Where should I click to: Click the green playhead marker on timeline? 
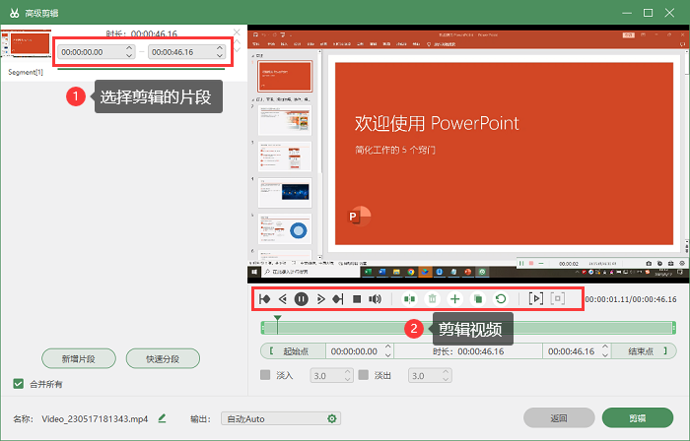277,318
